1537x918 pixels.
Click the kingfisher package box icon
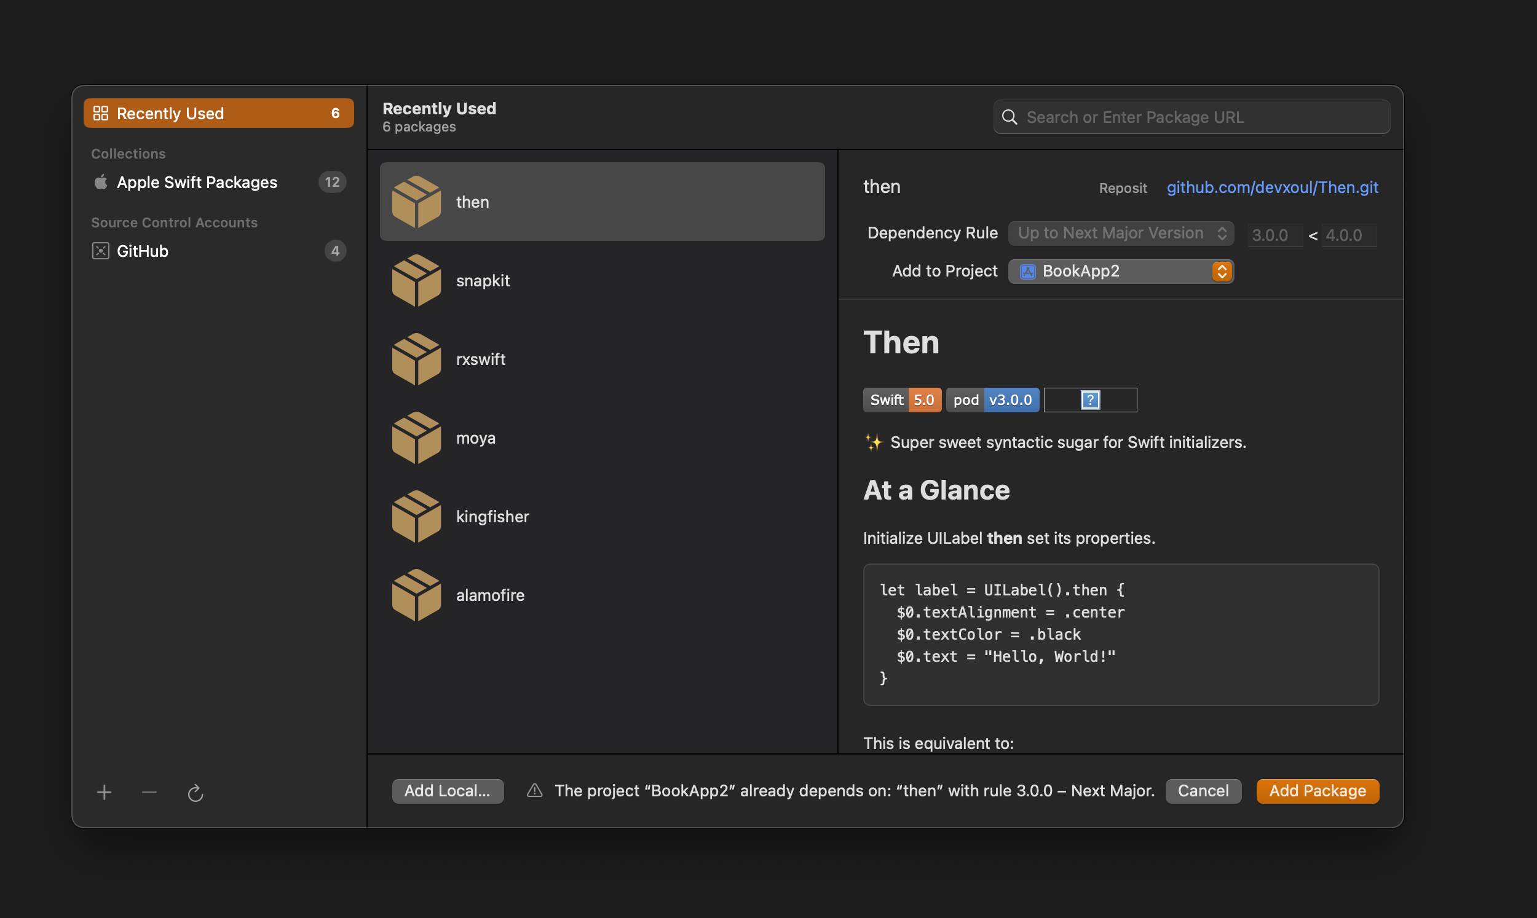click(416, 516)
